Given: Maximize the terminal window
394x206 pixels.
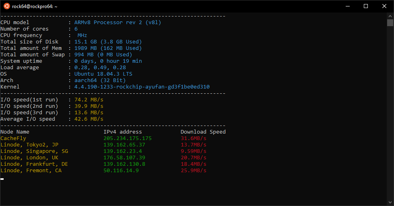Looking at the screenshot, I should pyautogui.click(x=365, y=6).
